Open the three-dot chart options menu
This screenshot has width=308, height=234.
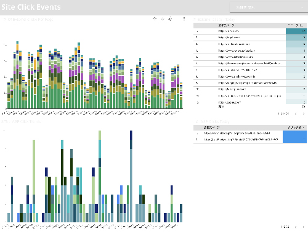(184, 19)
